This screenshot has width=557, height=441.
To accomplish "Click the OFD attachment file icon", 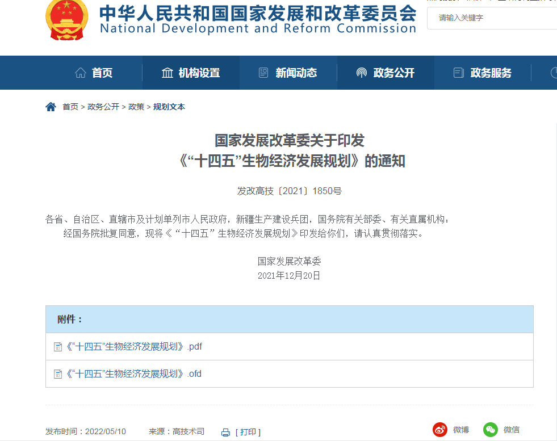I will click(57, 374).
